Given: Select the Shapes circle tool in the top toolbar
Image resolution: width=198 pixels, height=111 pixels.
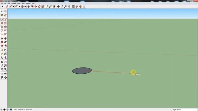Looking at the screenshot, I should tap(22, 6).
